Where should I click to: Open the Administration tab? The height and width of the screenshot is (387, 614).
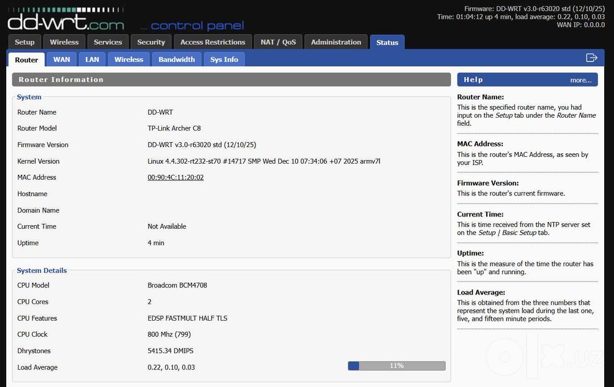pyautogui.click(x=336, y=42)
